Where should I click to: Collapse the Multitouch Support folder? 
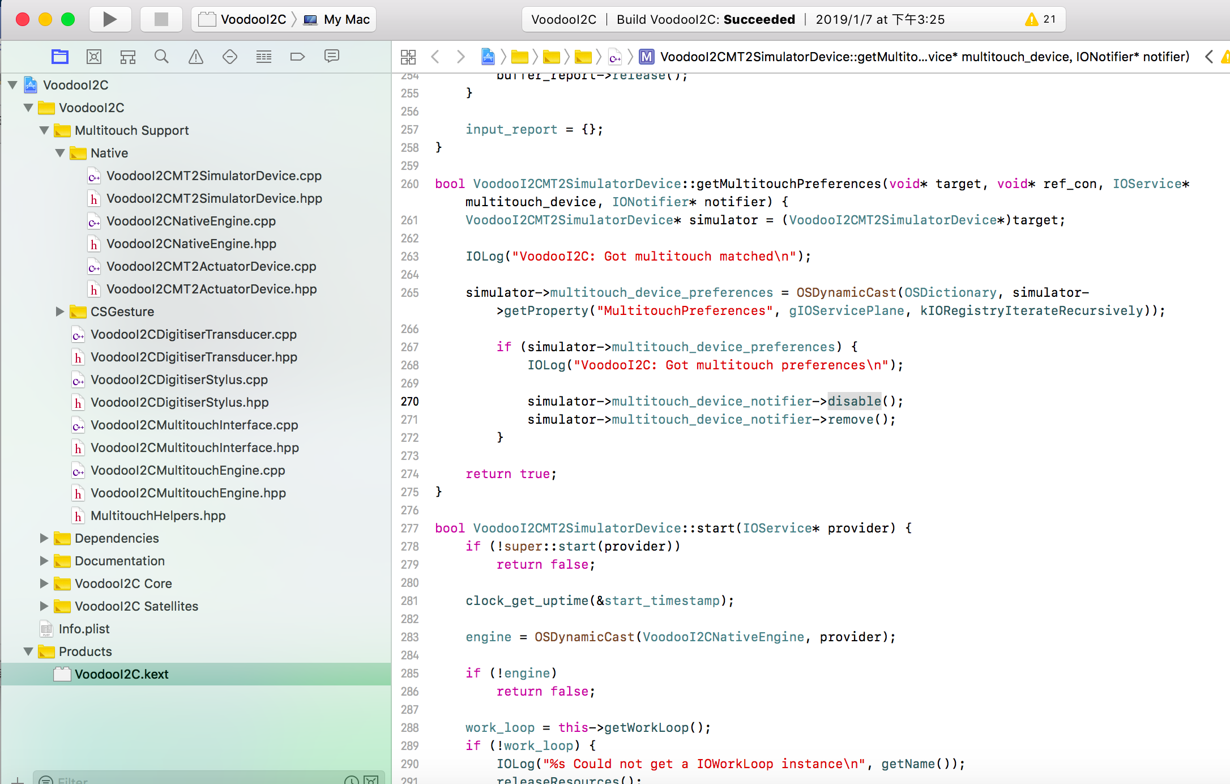[44, 130]
